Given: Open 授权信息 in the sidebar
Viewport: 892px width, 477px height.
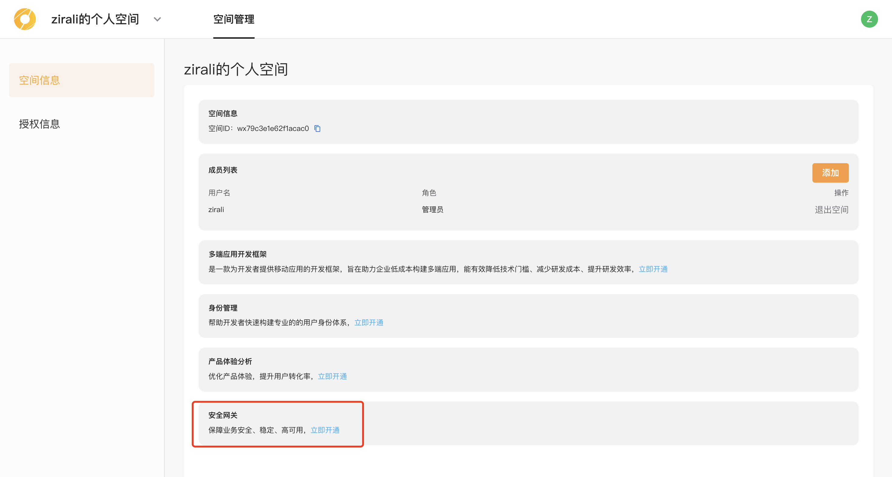Looking at the screenshot, I should (x=39, y=124).
